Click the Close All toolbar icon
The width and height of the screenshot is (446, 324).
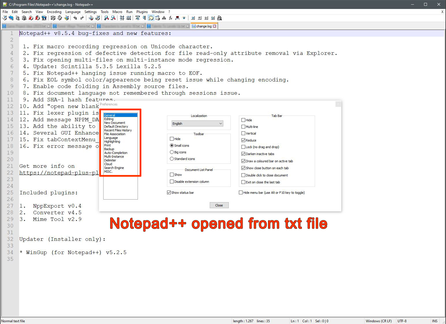[x=38, y=18]
